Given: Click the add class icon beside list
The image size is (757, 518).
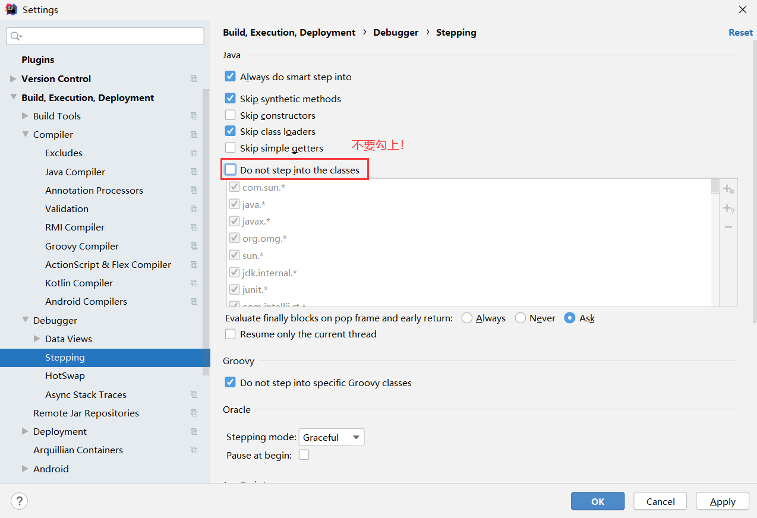Looking at the screenshot, I should coord(728,189).
